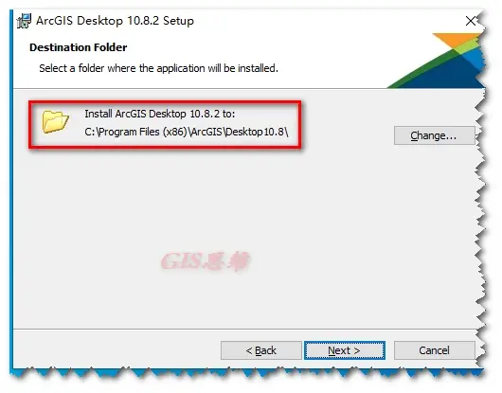Click the ArcGIS Desktop 10.8.2 Setup title

click(115, 21)
